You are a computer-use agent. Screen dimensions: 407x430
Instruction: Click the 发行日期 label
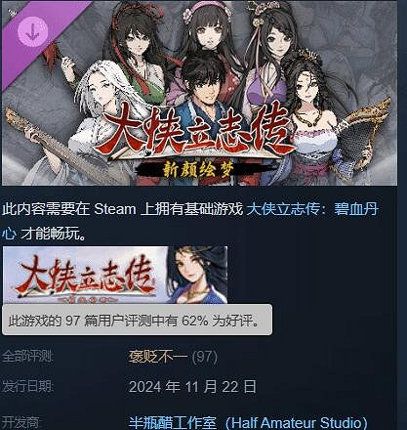coord(27,387)
